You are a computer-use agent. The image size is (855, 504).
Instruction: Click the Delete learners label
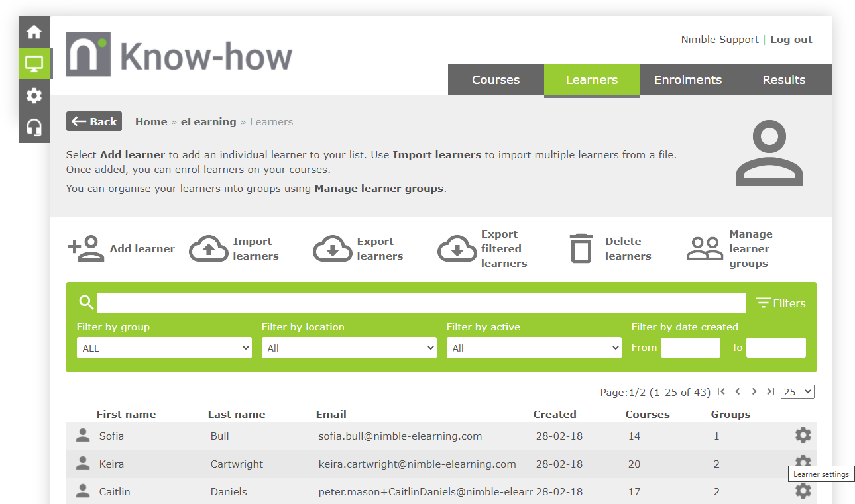tap(628, 249)
